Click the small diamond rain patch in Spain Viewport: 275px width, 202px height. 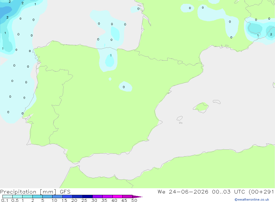point(110,79)
